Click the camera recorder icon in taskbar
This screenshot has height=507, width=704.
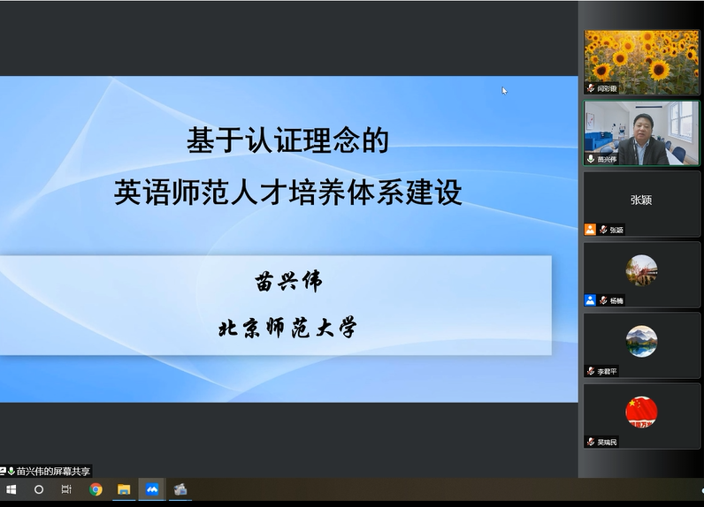click(180, 489)
